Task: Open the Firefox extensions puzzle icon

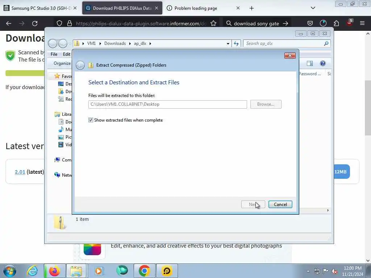Action: [x=336, y=24]
